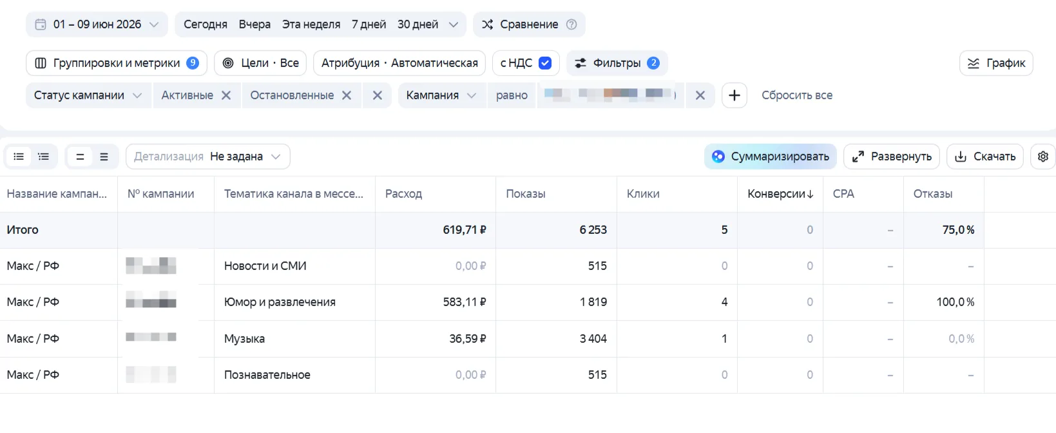Remove the Активные filter value
Viewport: 1056px width, 433px height.
(226, 95)
